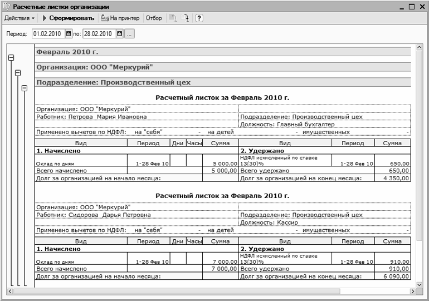
Task: Click the vertical scrollbar down arrow
Action: tap(420, 284)
